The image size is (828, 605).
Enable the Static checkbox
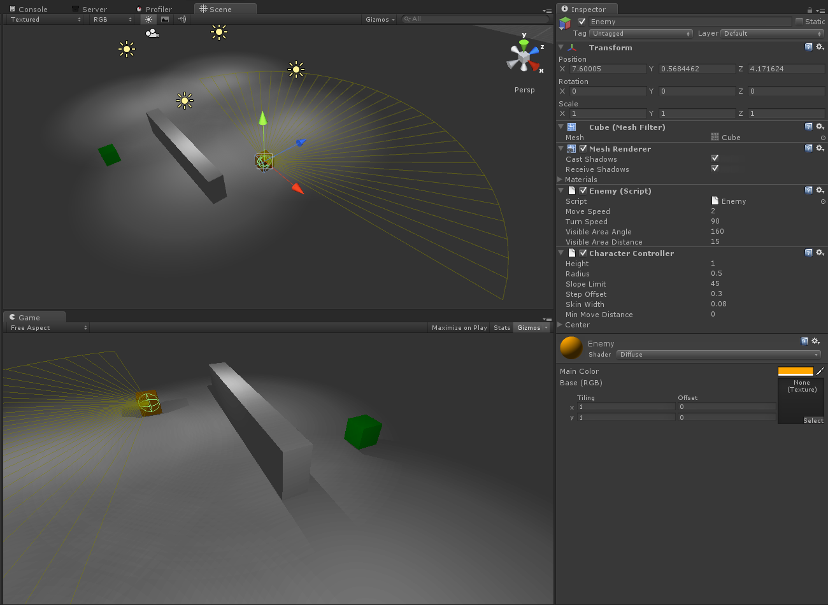pyautogui.click(x=799, y=22)
